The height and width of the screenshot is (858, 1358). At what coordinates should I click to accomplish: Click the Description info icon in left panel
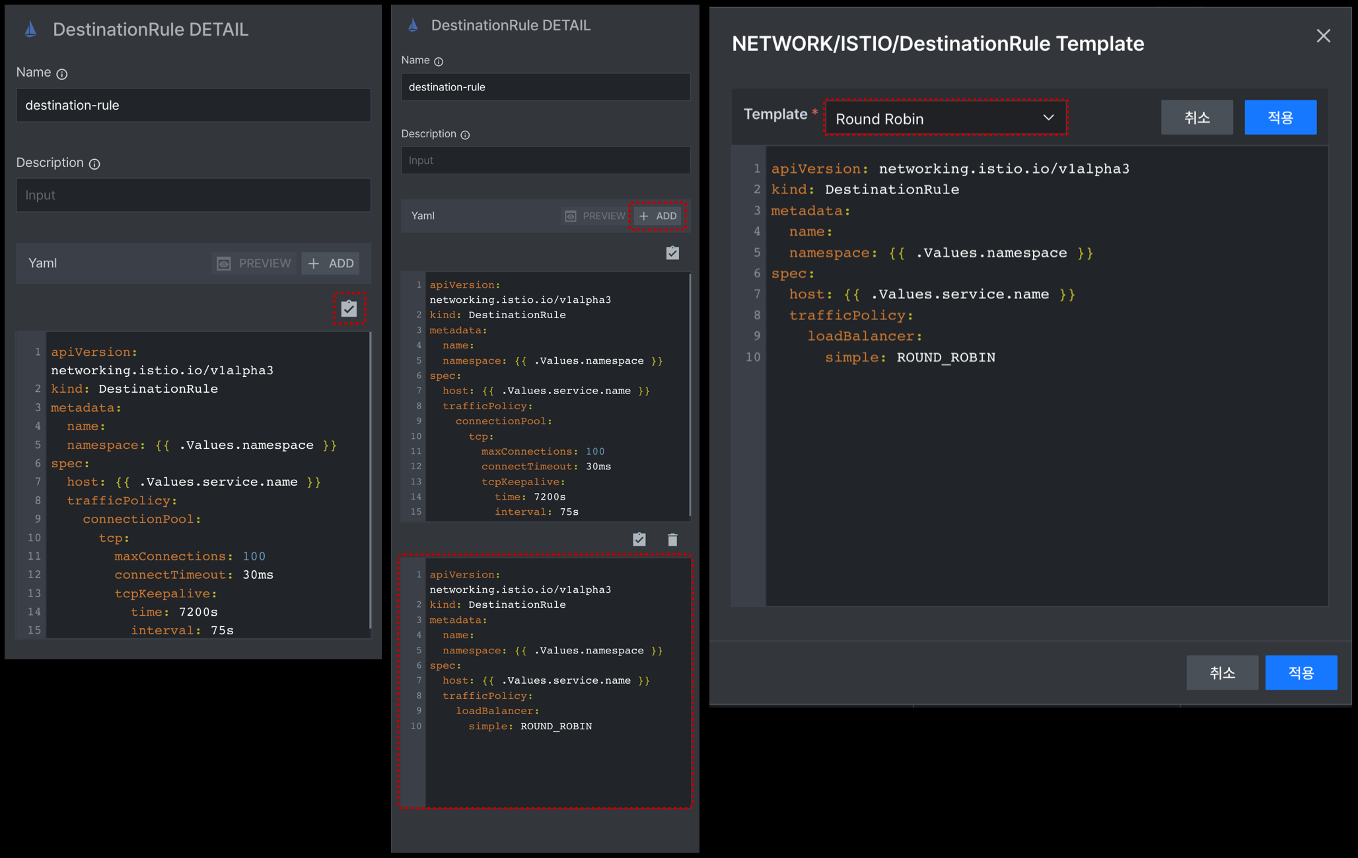click(94, 164)
